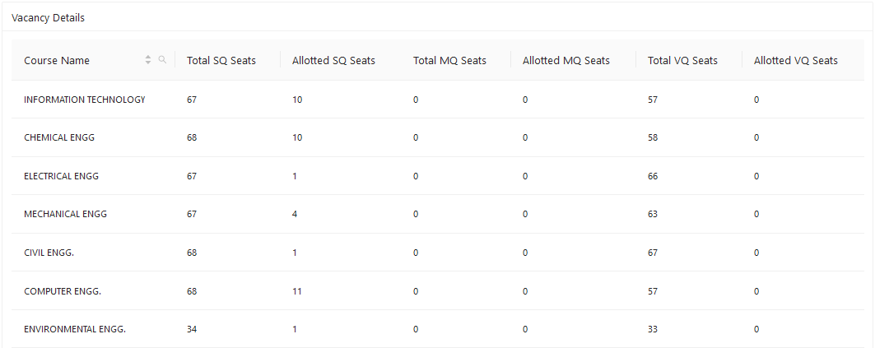875x348 pixels.
Task: Select the COMPUTER ENGG. course row
Action: (x=438, y=291)
